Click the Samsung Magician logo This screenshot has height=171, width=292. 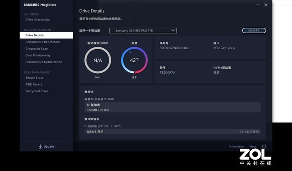pos(40,5)
